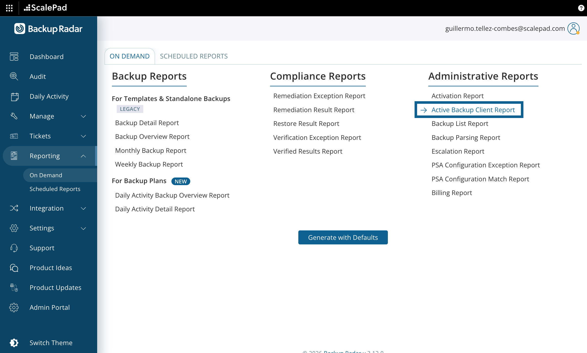Click the Reporting document icon
587x353 pixels.
tap(14, 156)
